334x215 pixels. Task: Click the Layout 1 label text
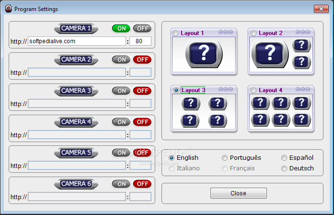pos(192,33)
